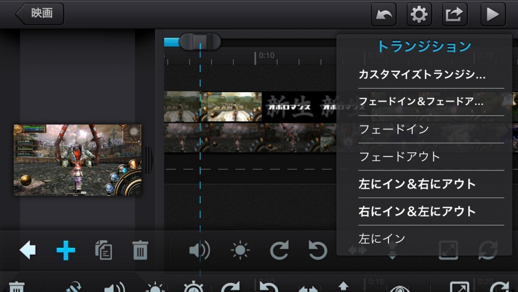The width and height of the screenshot is (518, 292).
Task: Add new media with blue plus icon
Action: point(66,250)
